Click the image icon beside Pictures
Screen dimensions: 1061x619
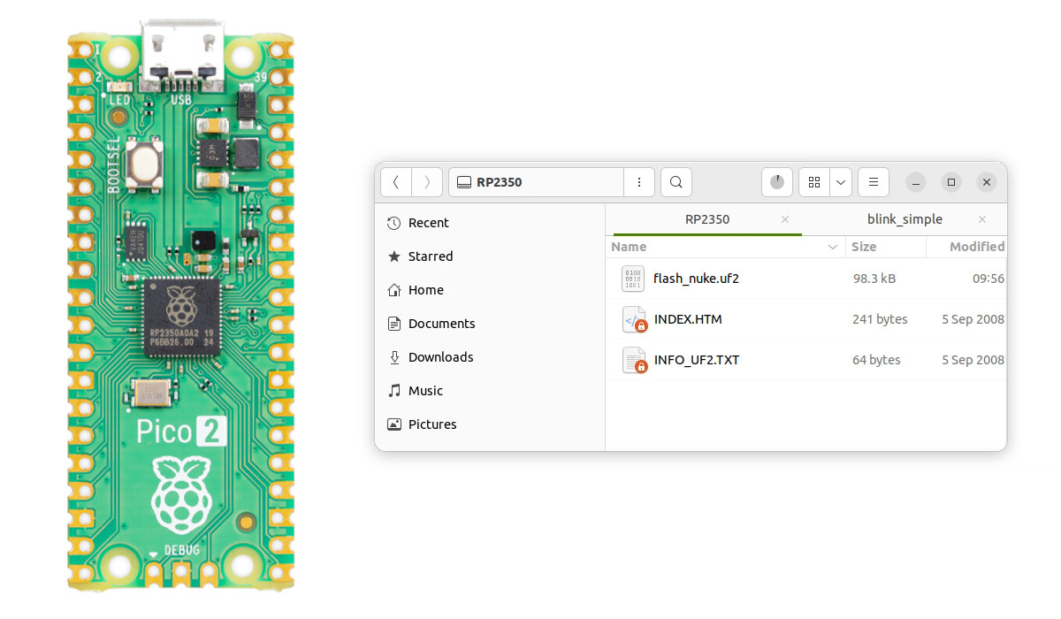coord(394,424)
